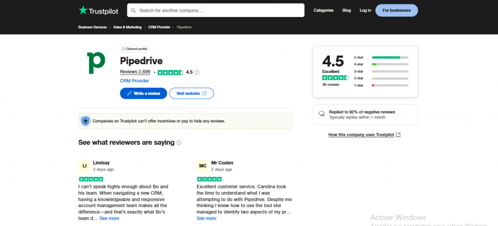Click the external link icon in Visit website
This screenshot has width=498, height=226.
(x=205, y=93)
